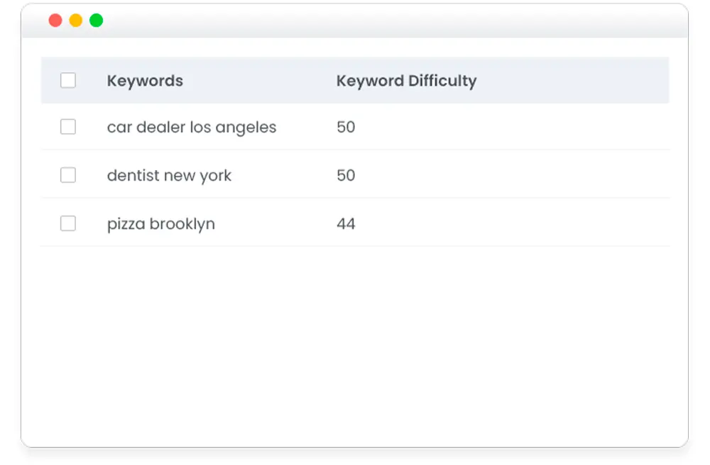This screenshot has height=465, width=710.
Task: Open the car dealer los angeles keyword
Action: 192,128
